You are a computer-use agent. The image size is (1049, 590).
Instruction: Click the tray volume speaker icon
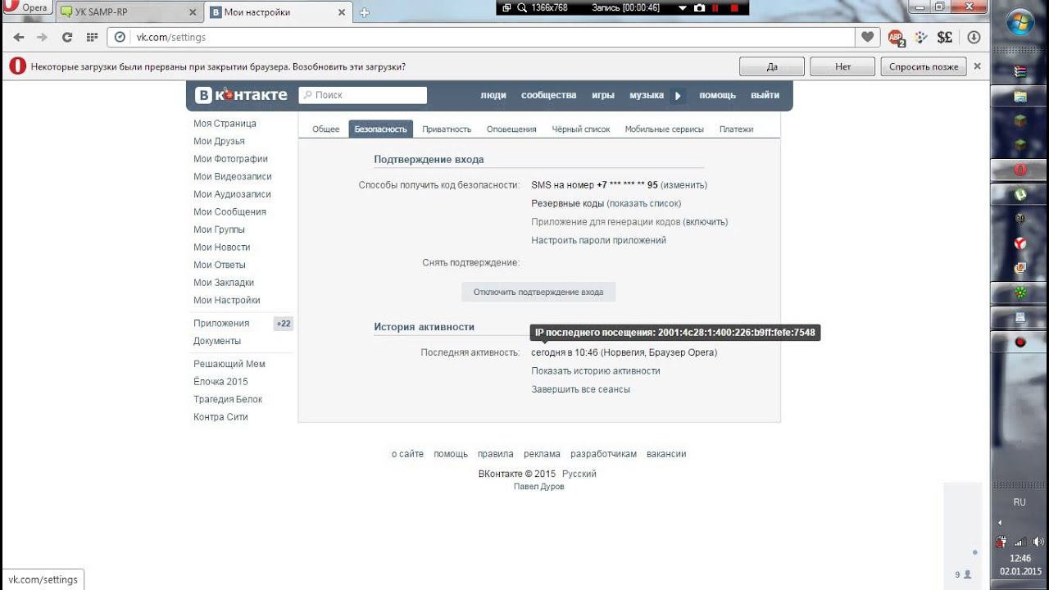pyautogui.click(x=1038, y=542)
